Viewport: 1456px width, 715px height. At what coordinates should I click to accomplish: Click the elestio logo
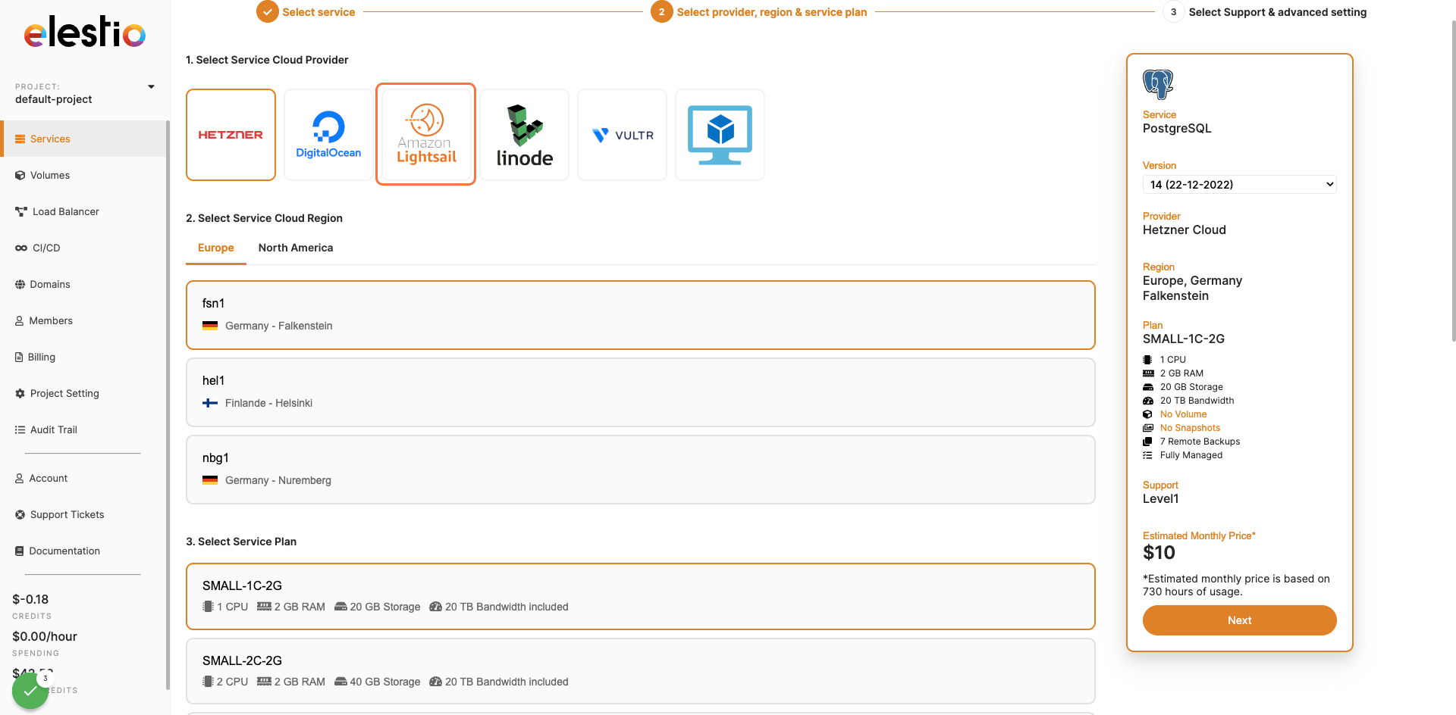(x=85, y=33)
